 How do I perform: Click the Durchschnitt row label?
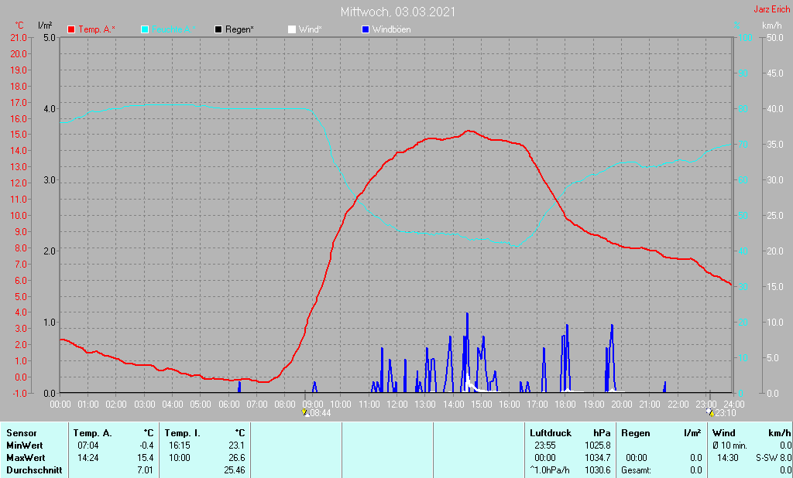[34, 470]
